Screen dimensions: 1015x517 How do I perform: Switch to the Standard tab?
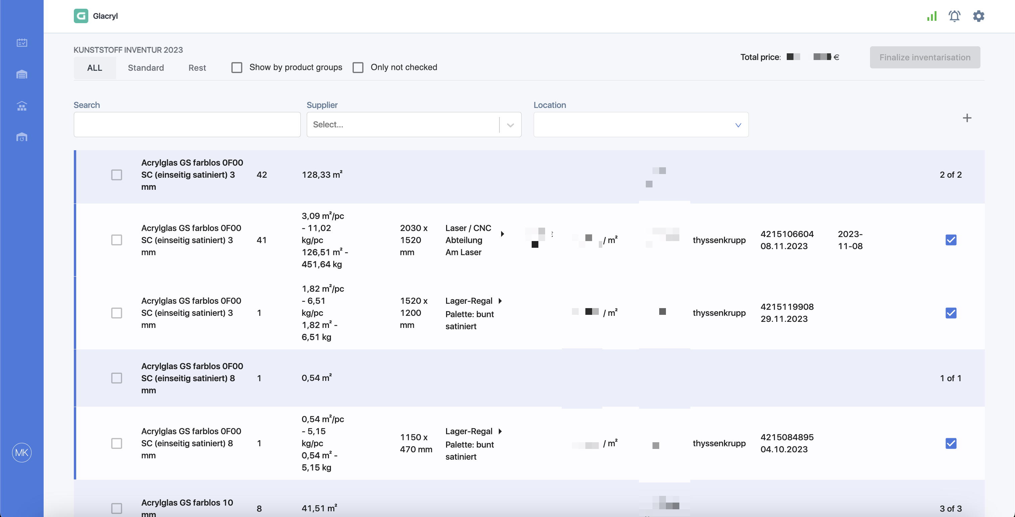point(146,68)
